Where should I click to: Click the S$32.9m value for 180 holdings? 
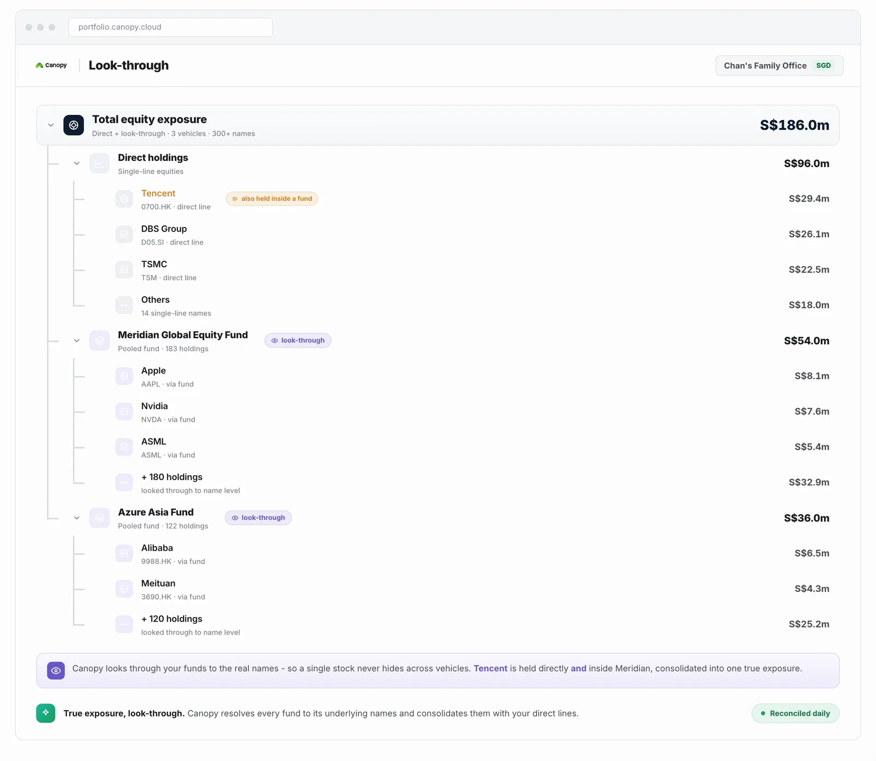[809, 482]
